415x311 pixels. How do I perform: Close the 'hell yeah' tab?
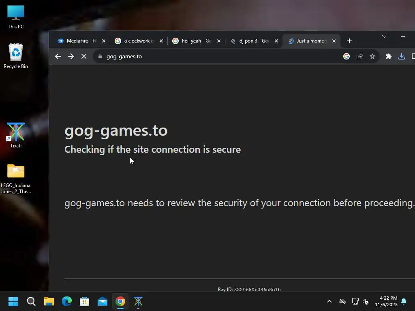pos(219,41)
